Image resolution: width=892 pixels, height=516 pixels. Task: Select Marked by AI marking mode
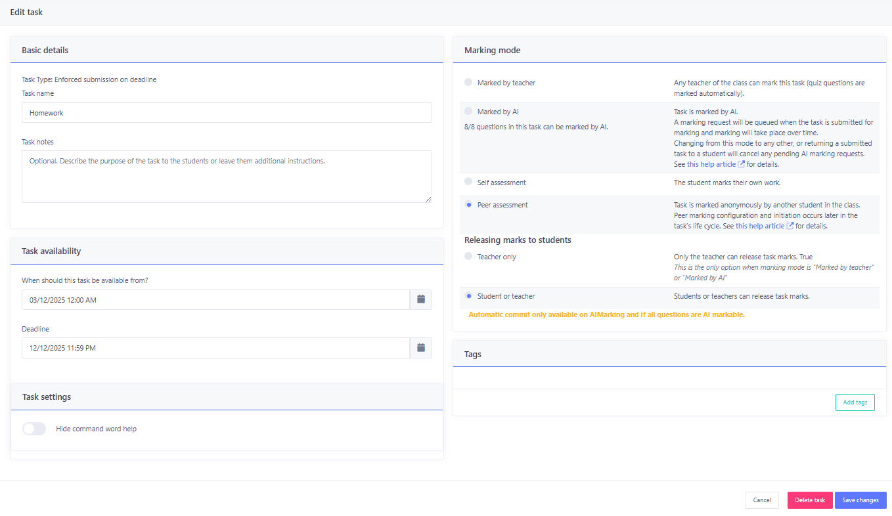[x=468, y=112]
